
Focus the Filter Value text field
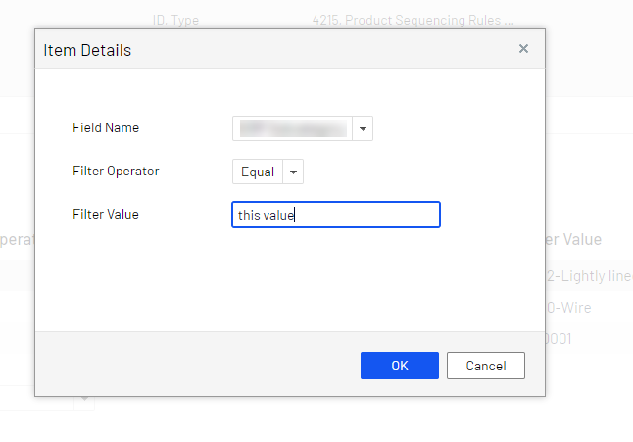335,215
